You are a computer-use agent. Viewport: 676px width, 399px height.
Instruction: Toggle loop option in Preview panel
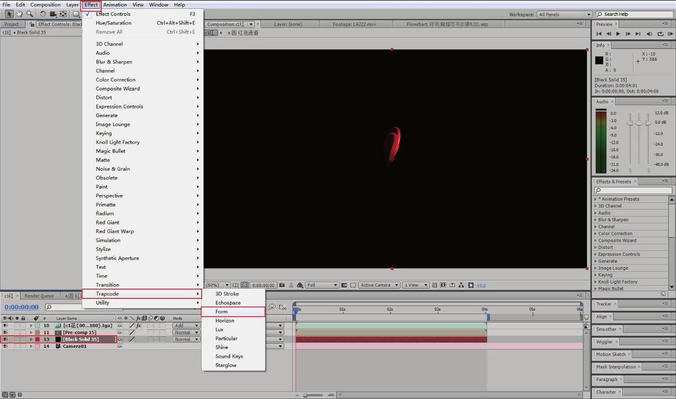660,34
